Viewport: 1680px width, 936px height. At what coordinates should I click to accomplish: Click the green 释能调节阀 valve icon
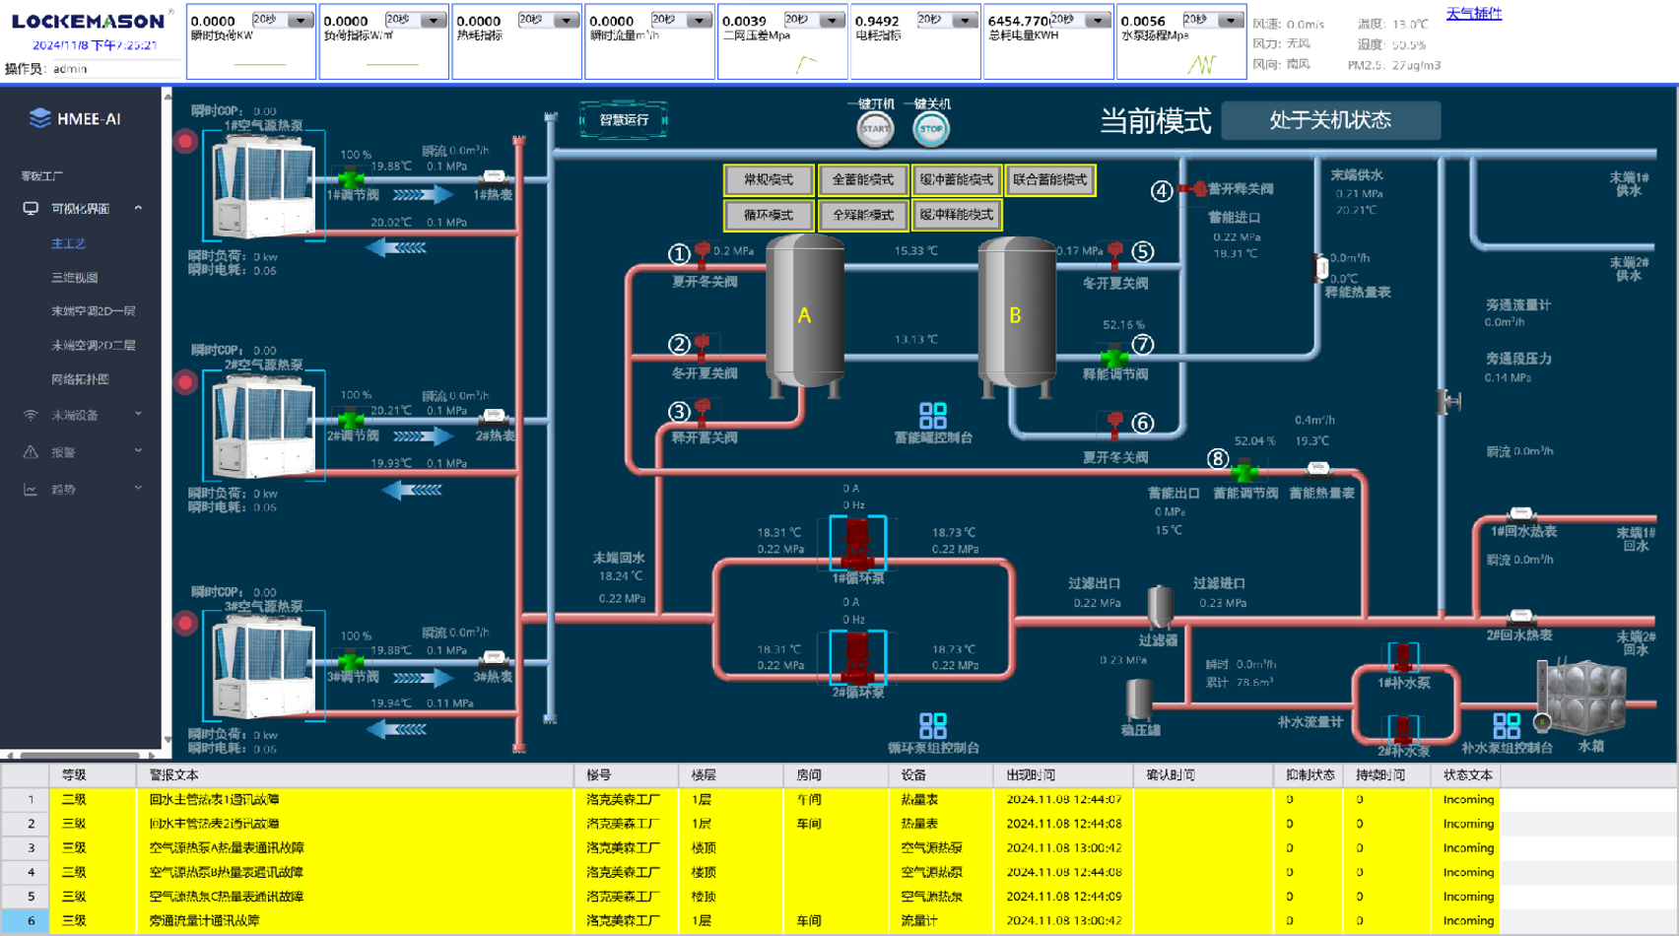pyautogui.click(x=1113, y=356)
